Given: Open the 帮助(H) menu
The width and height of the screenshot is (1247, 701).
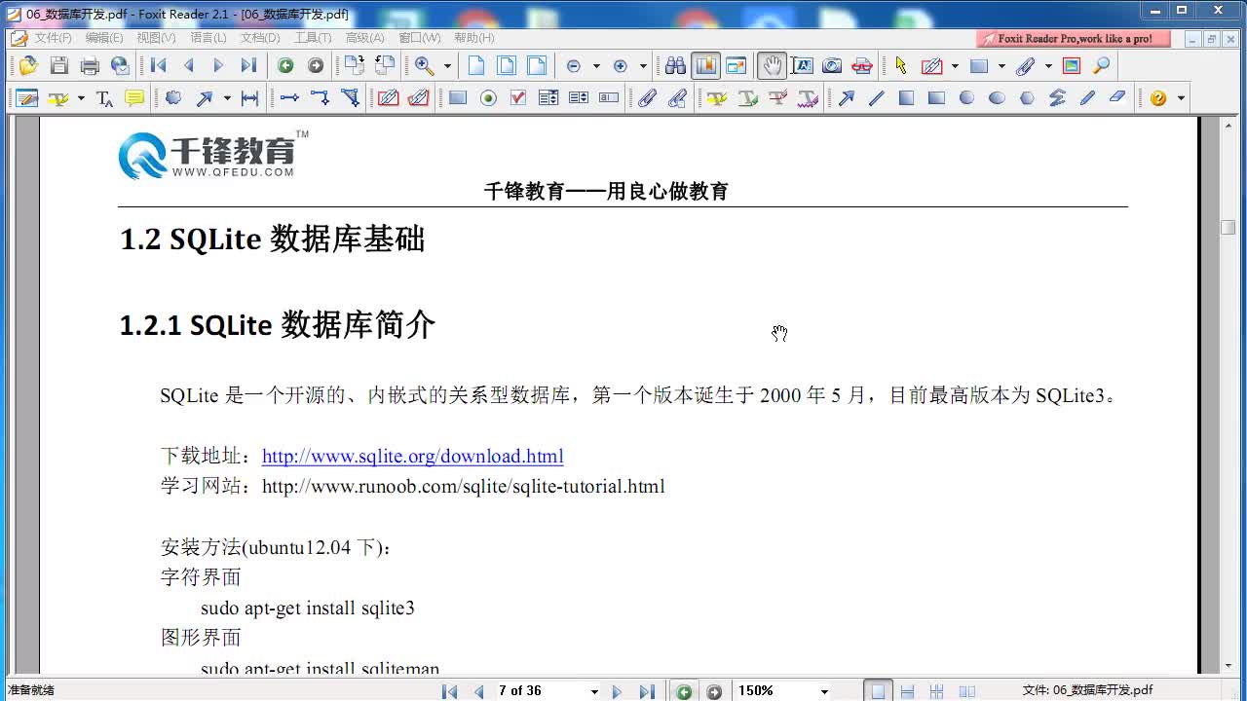Looking at the screenshot, I should coord(474,38).
